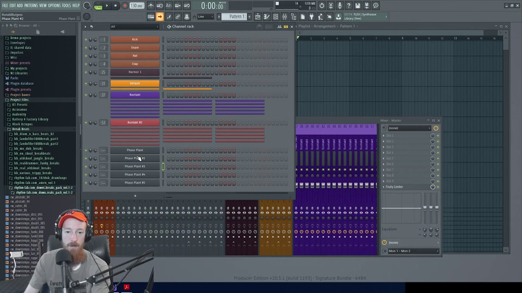
Task: Open the All channel filter dropdown
Action: [134, 27]
